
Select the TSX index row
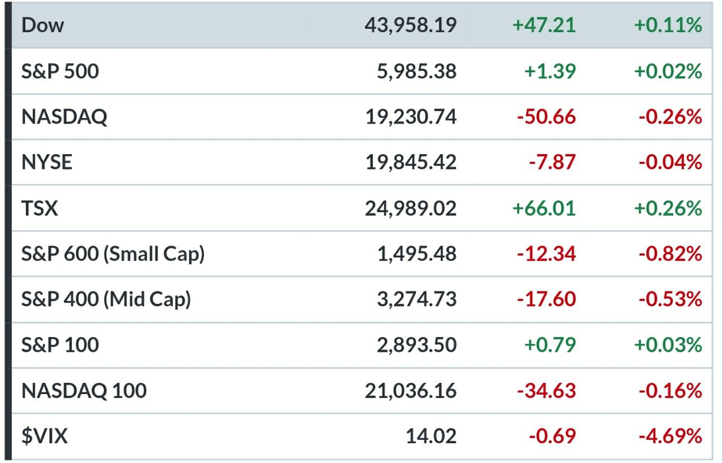click(361, 208)
